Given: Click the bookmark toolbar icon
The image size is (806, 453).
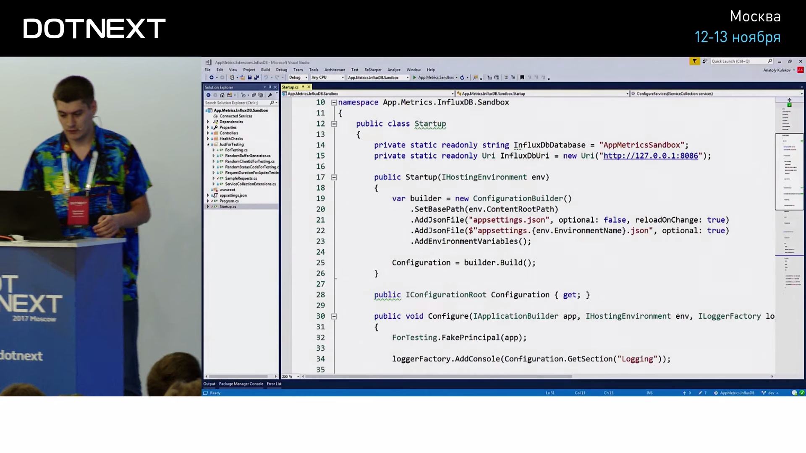Looking at the screenshot, I should pos(522,78).
